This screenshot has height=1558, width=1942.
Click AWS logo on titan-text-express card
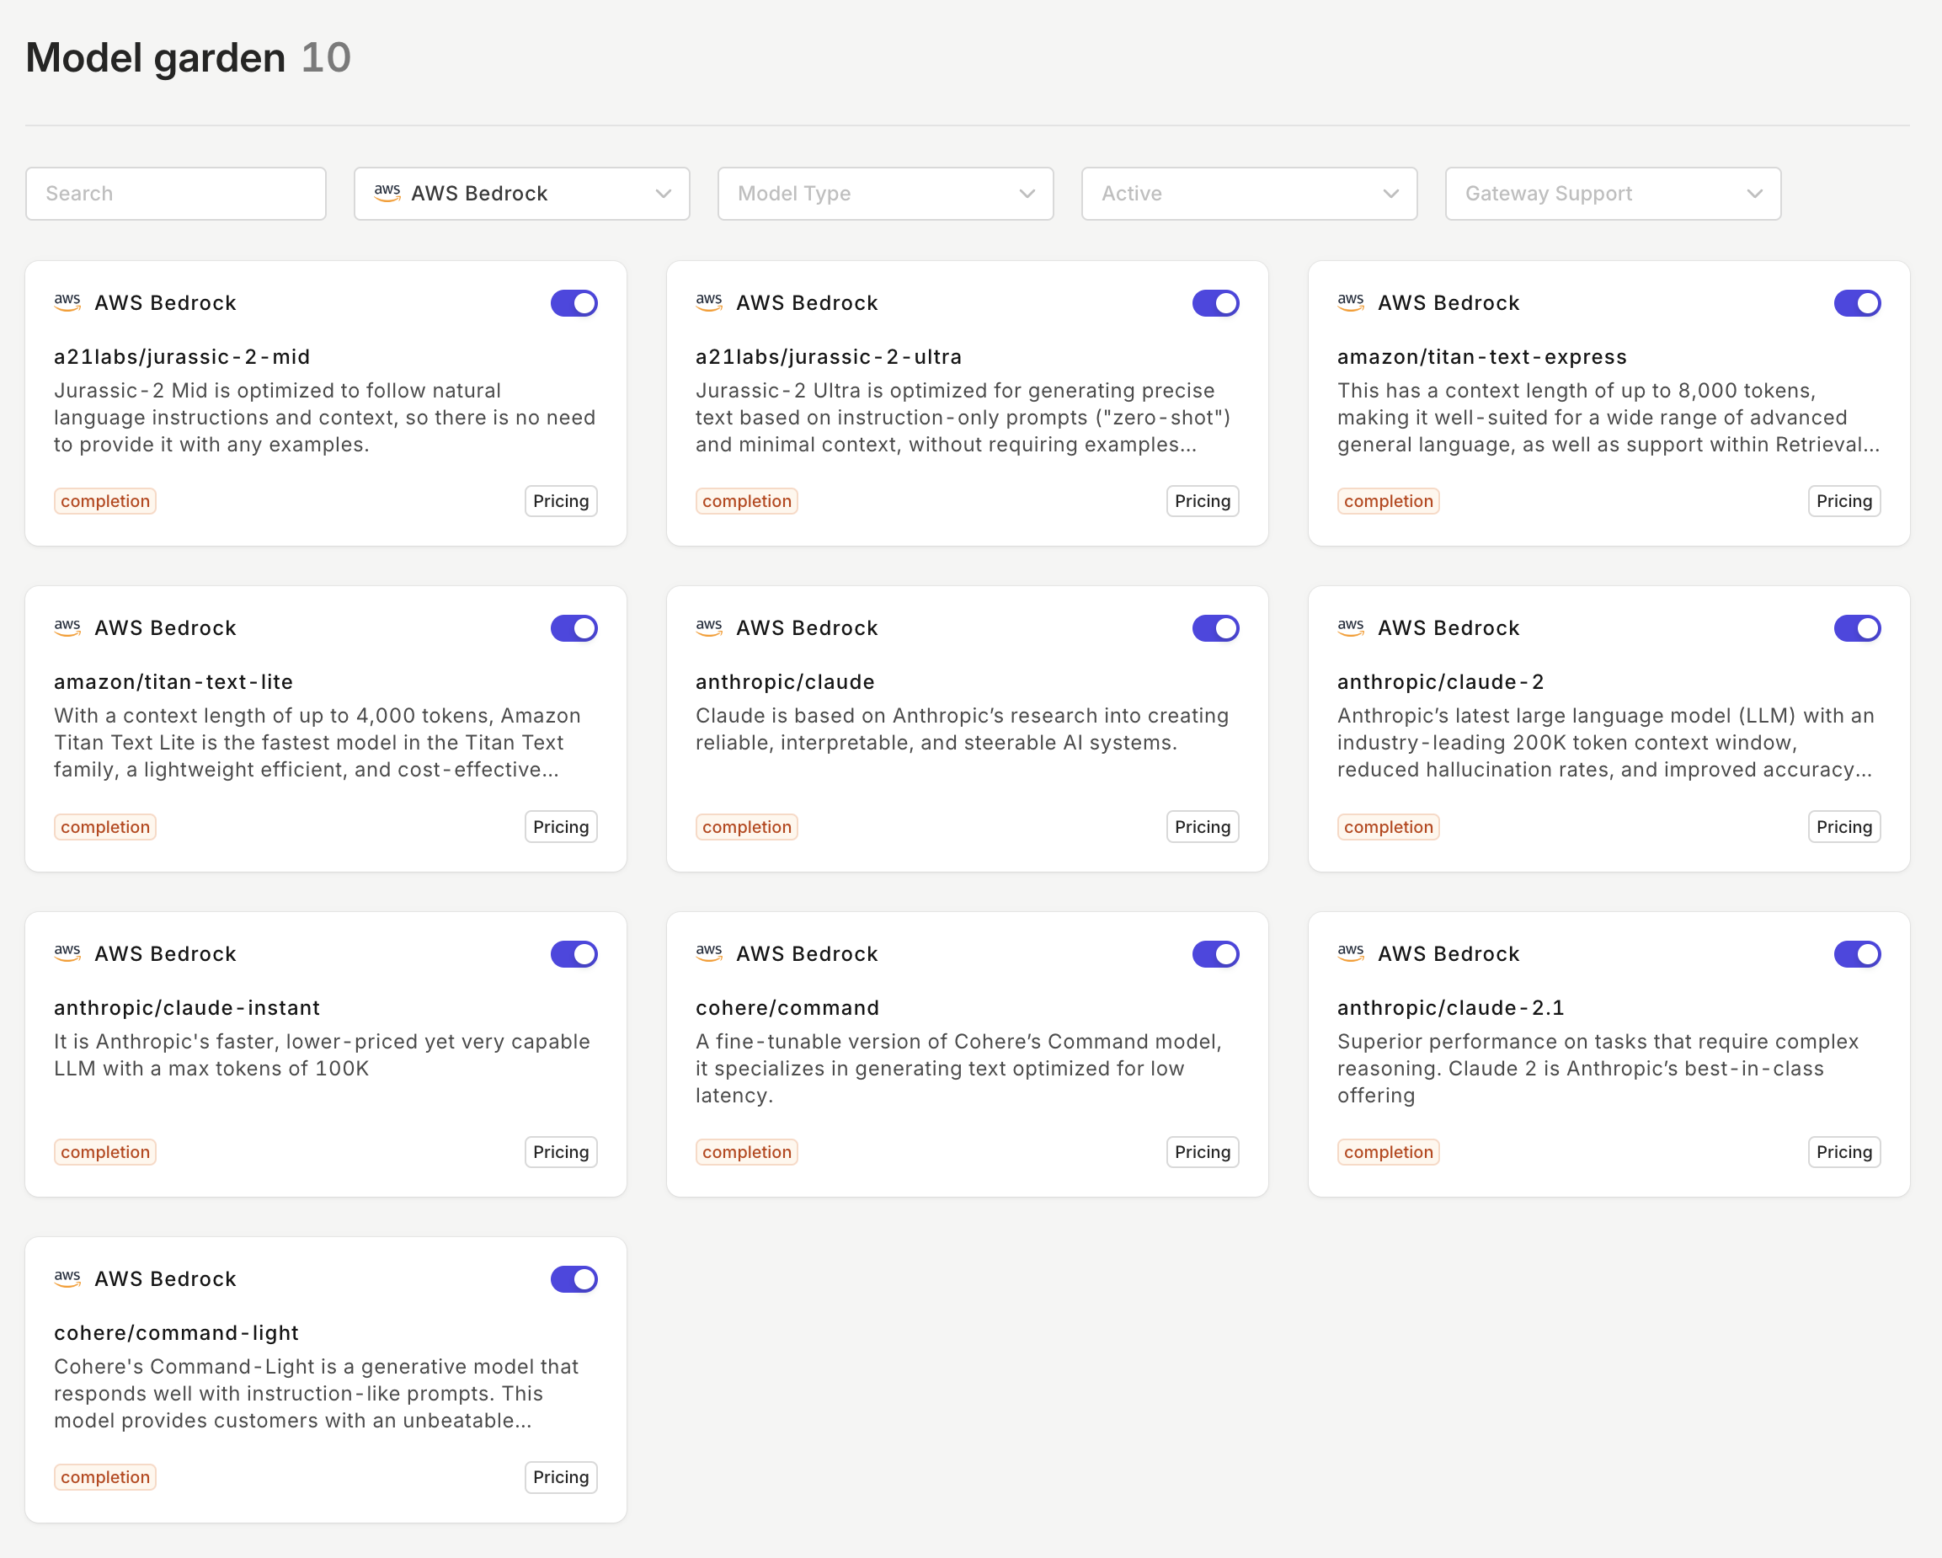[1350, 302]
